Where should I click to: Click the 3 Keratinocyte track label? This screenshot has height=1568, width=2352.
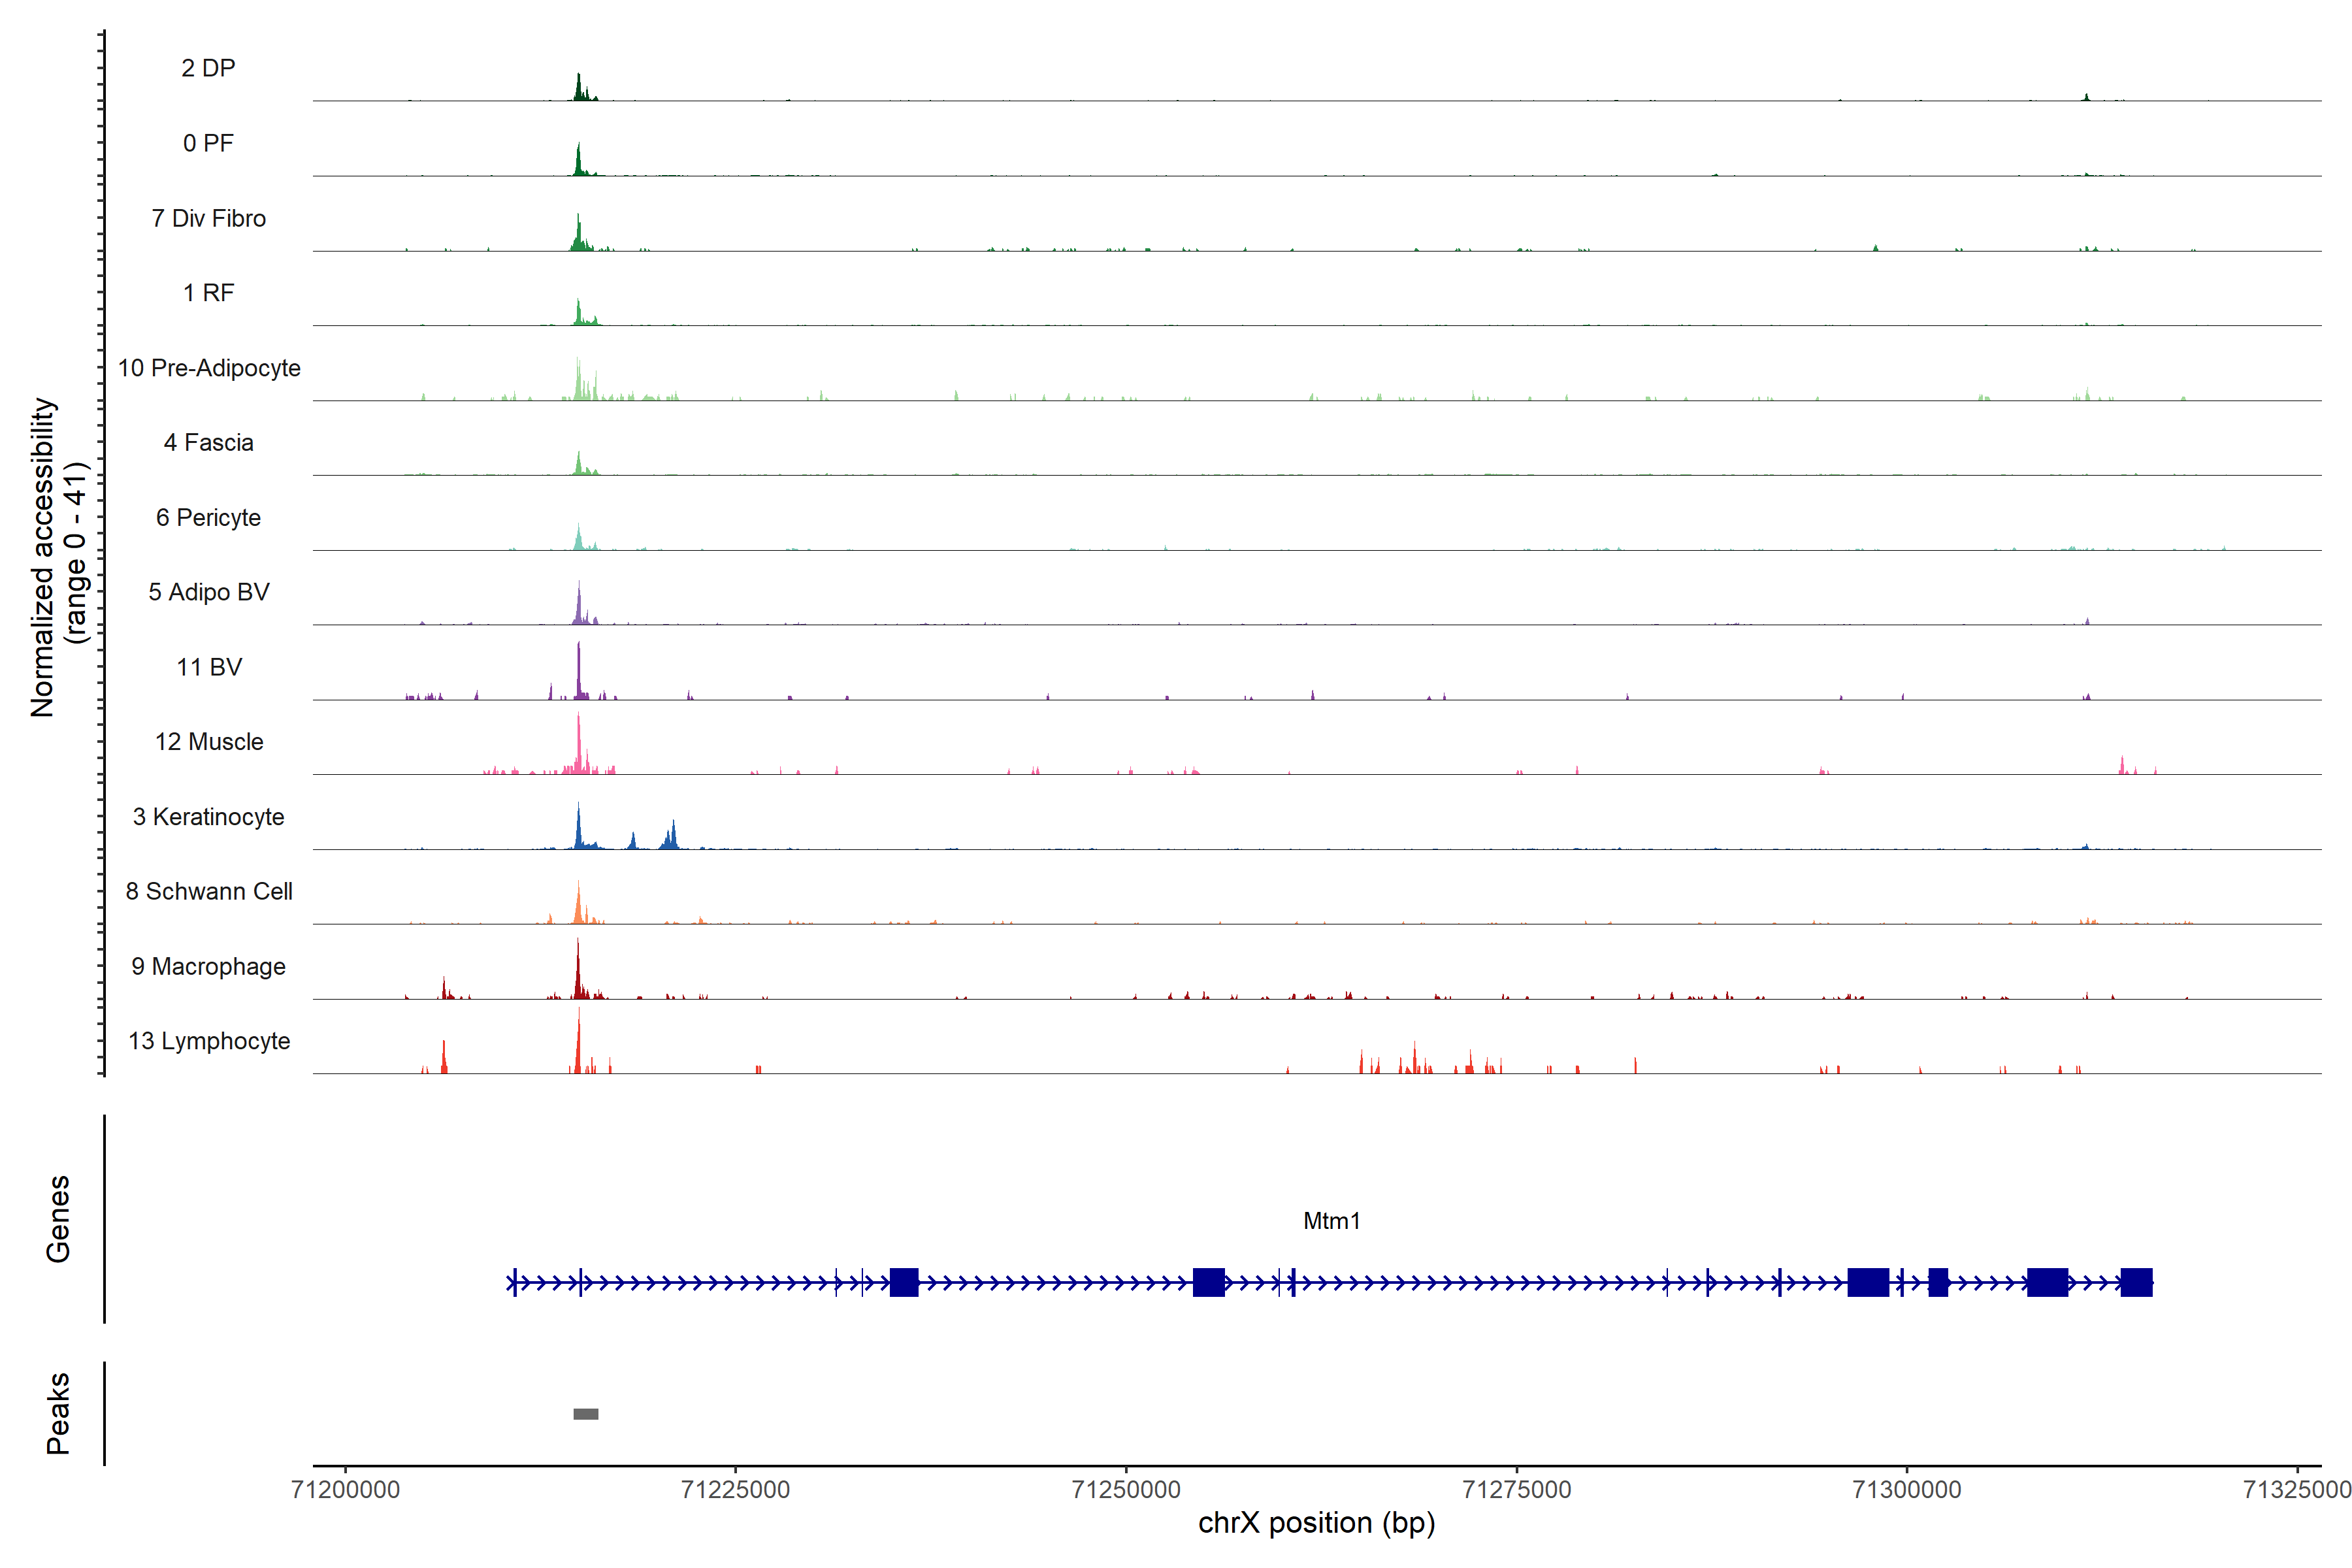(208, 817)
